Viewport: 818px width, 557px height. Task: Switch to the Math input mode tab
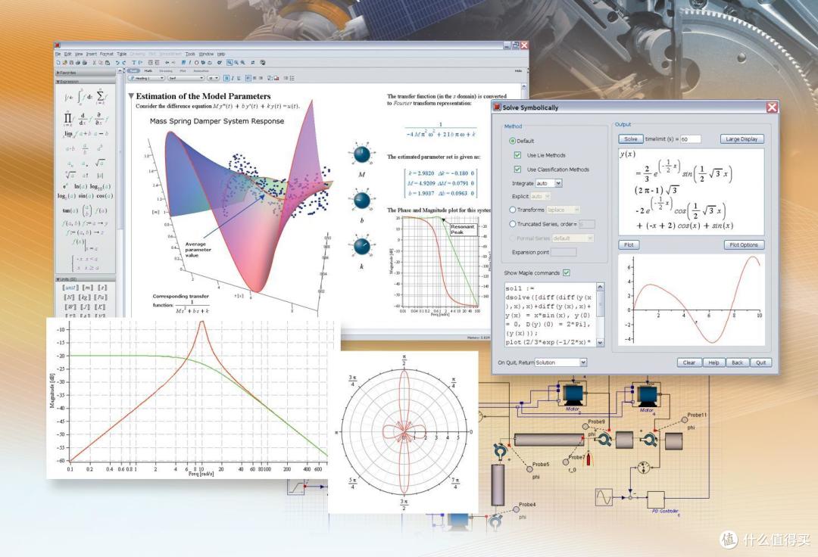point(148,71)
